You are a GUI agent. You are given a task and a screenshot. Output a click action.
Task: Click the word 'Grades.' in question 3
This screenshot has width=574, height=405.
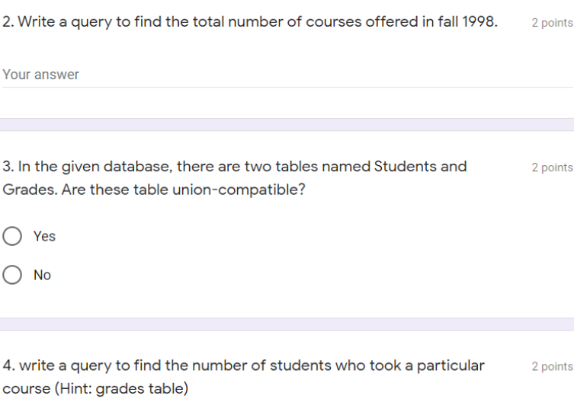pyautogui.click(x=30, y=190)
